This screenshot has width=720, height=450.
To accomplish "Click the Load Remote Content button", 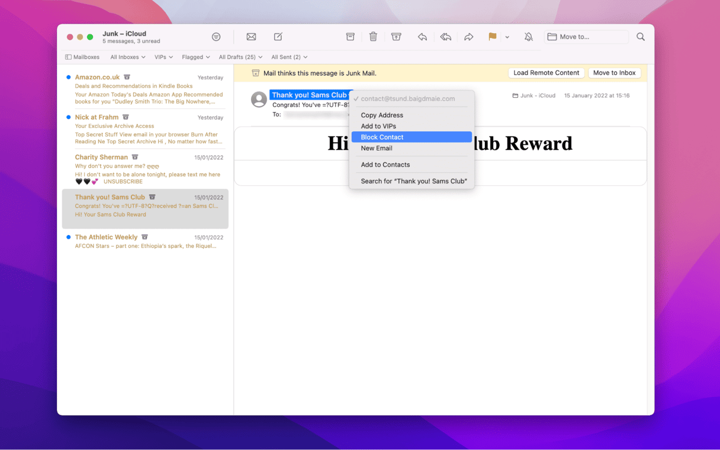I will [x=546, y=73].
